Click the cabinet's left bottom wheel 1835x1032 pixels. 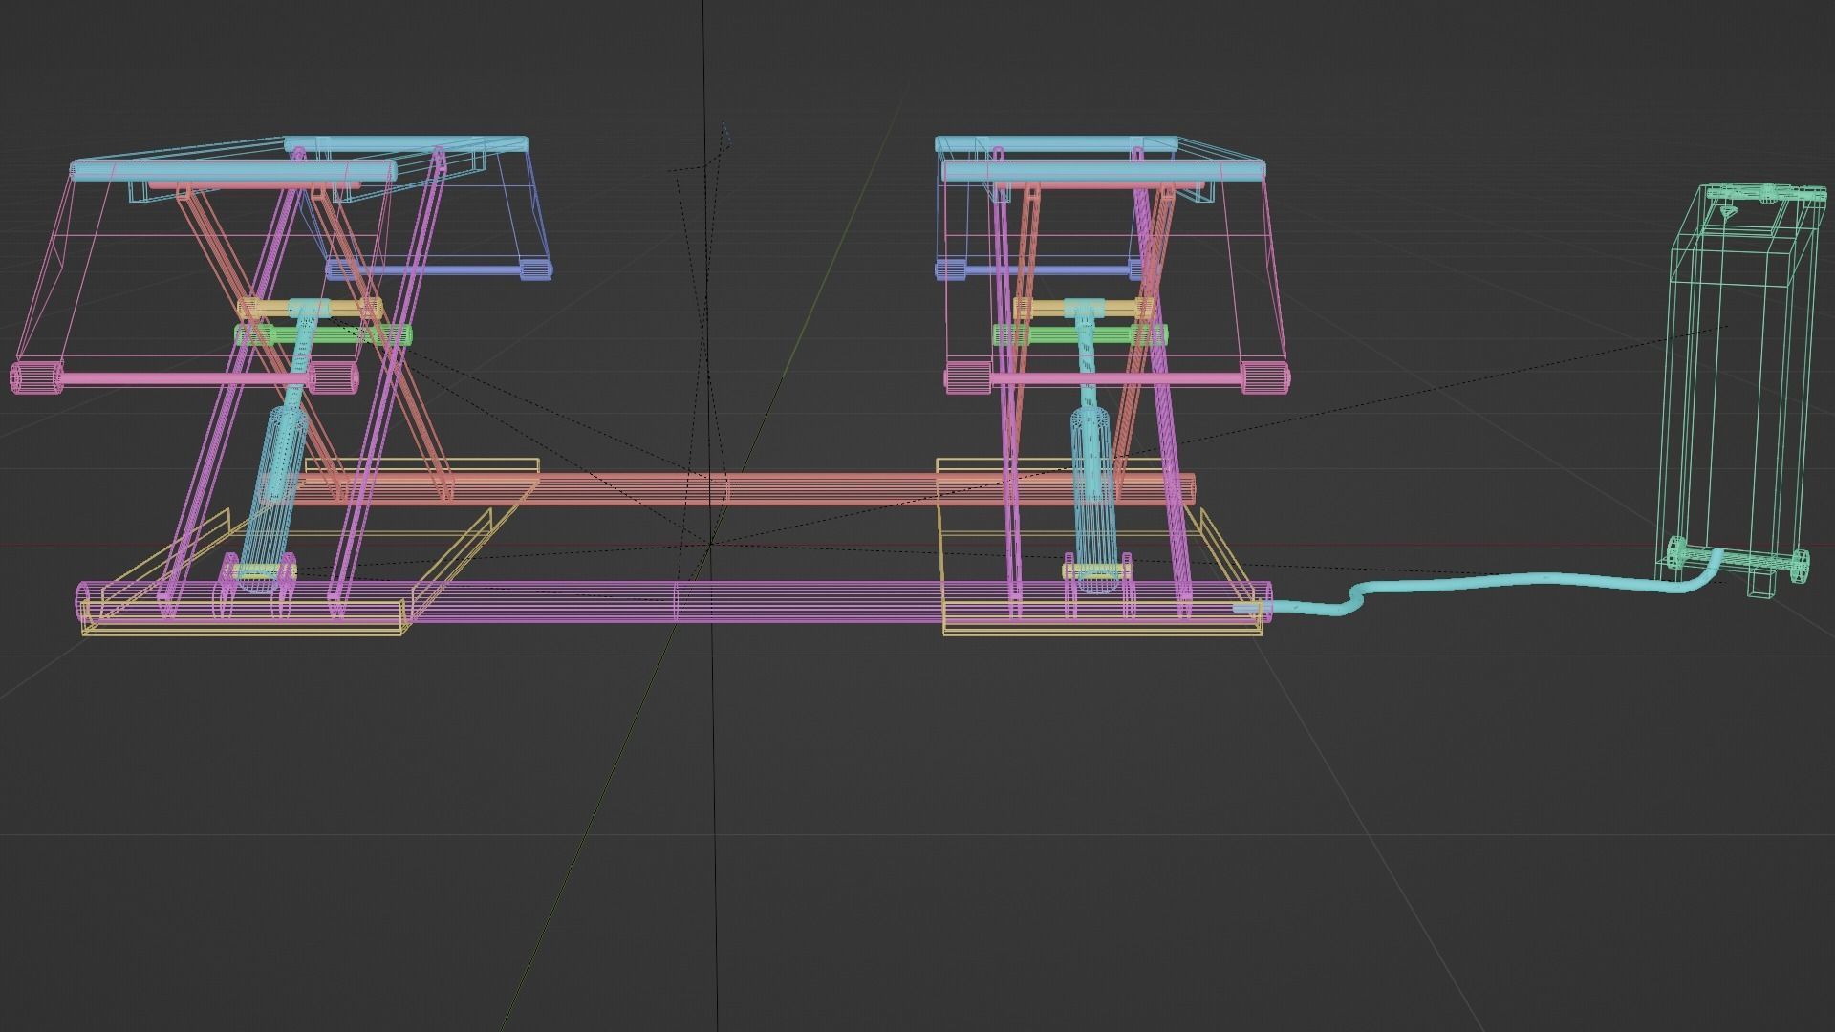pyautogui.click(x=1677, y=550)
